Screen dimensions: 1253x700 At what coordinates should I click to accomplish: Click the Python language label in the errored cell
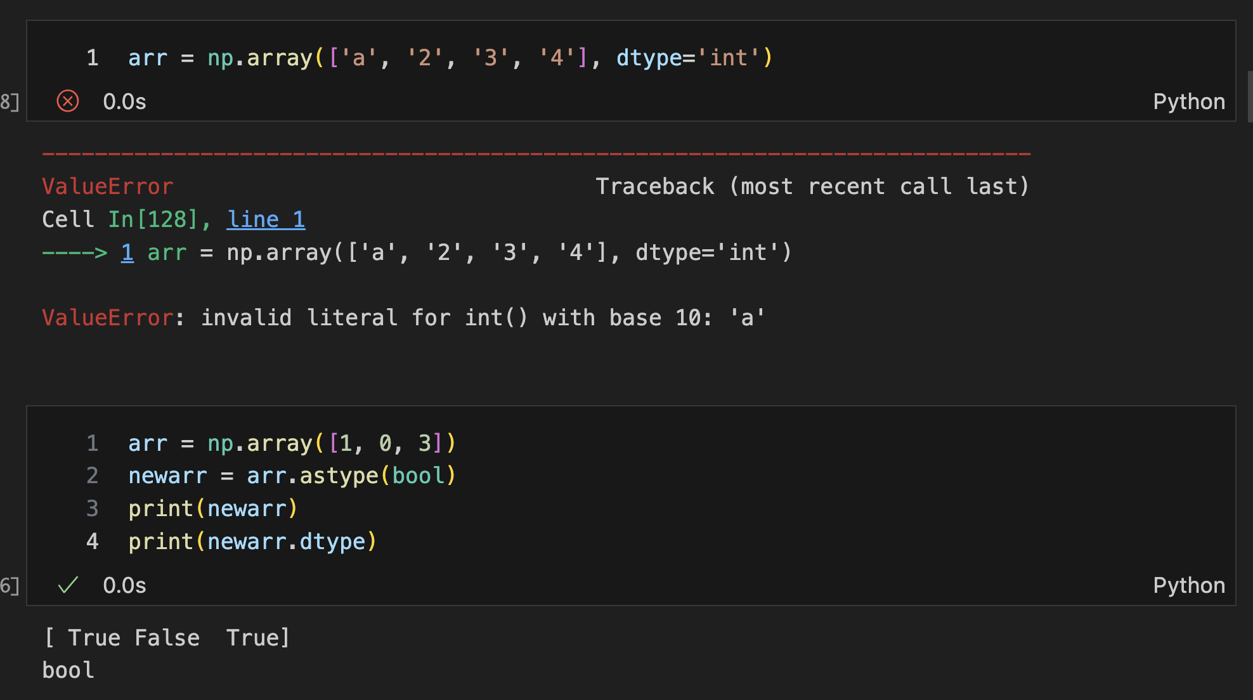point(1188,101)
